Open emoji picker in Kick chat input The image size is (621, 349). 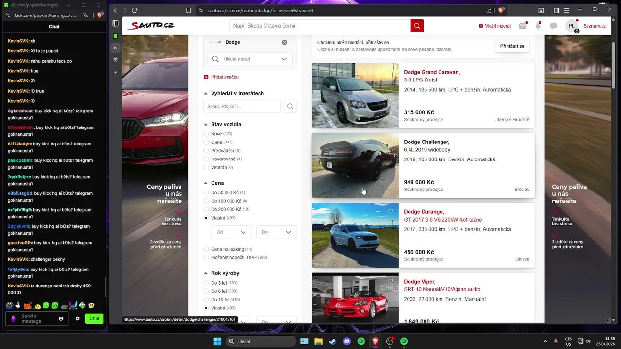coord(61,318)
